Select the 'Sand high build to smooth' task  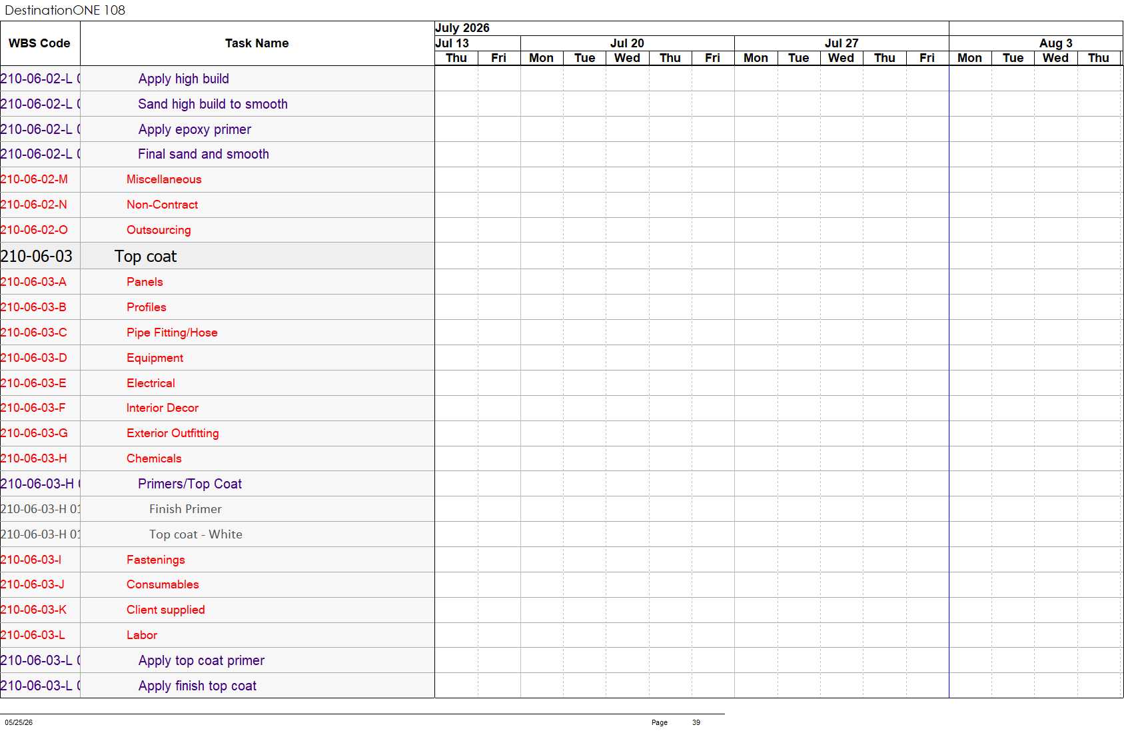[x=213, y=104]
